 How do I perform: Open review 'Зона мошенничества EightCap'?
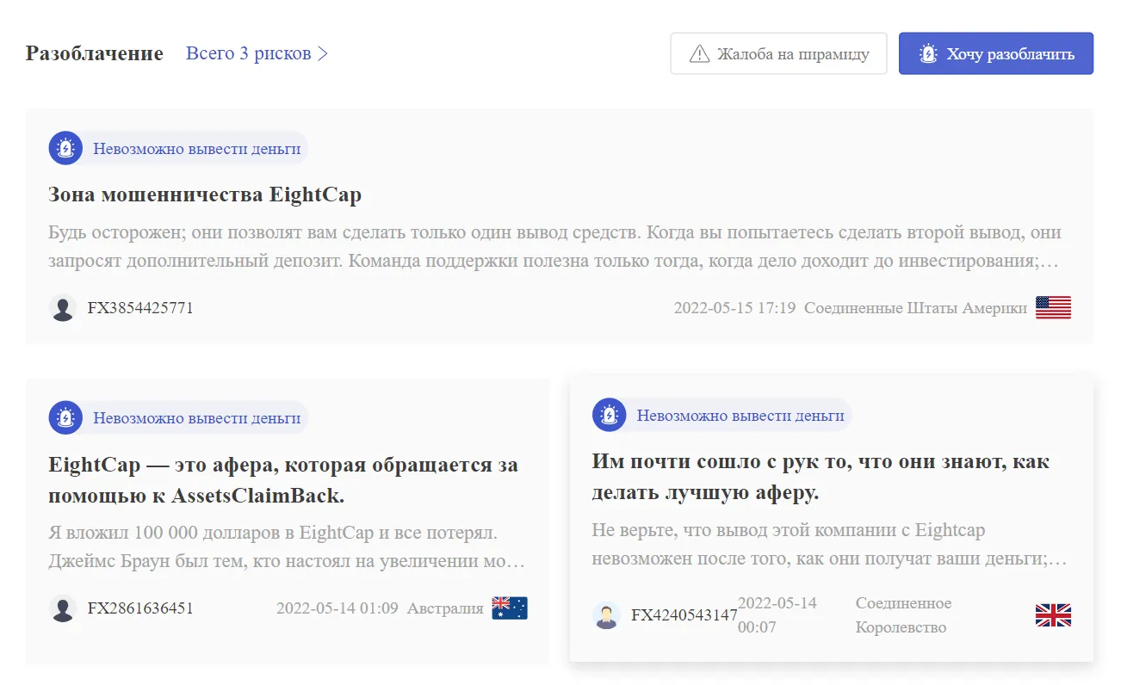coord(205,194)
